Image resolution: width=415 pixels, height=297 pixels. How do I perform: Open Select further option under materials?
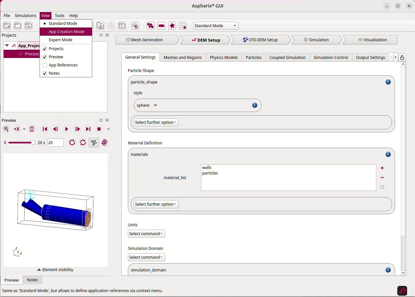(156, 204)
